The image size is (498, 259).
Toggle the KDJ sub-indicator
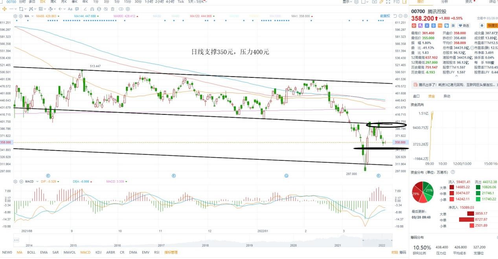click(98, 252)
